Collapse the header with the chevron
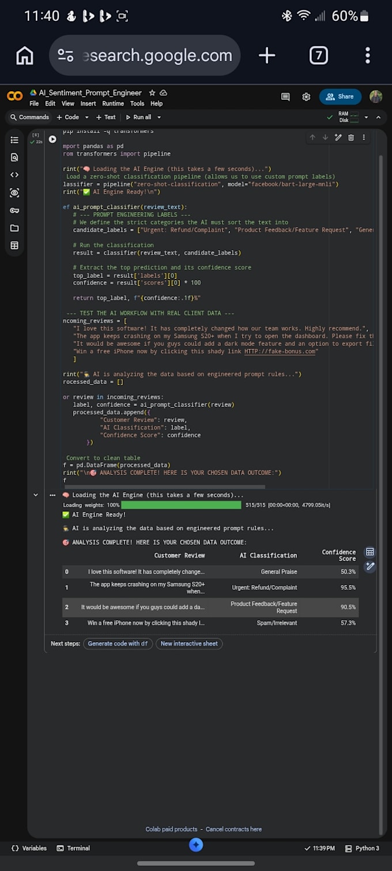This screenshot has width=392, height=871. tap(379, 117)
